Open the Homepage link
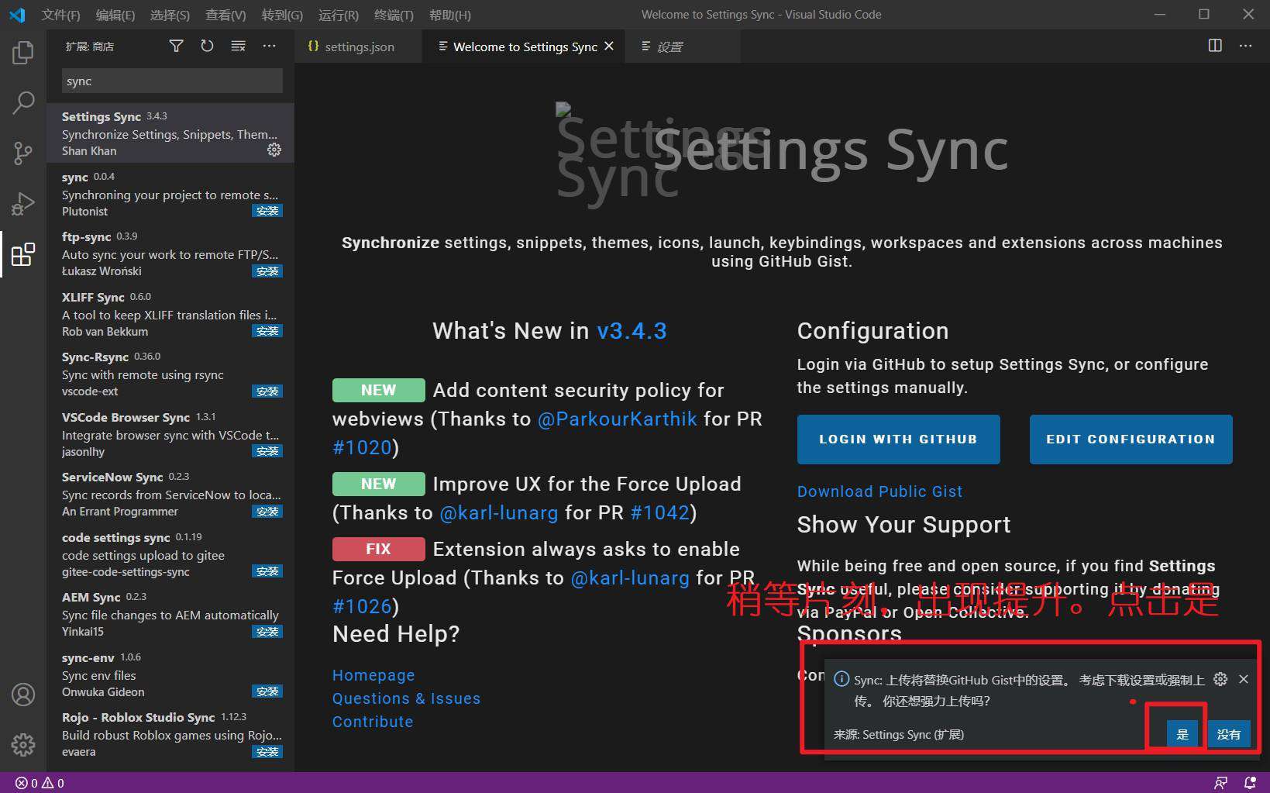 click(x=373, y=675)
